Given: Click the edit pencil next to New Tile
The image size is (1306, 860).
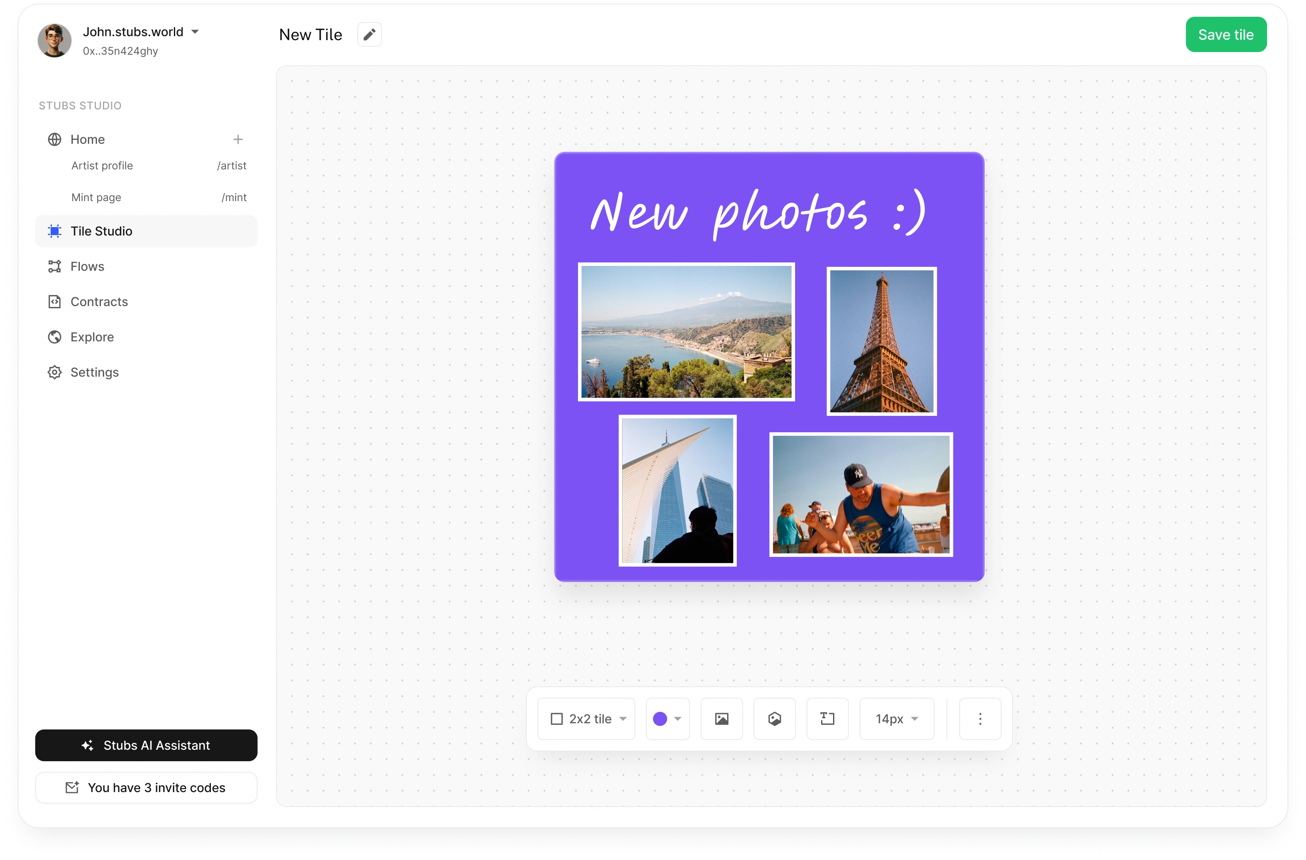Looking at the screenshot, I should point(369,34).
